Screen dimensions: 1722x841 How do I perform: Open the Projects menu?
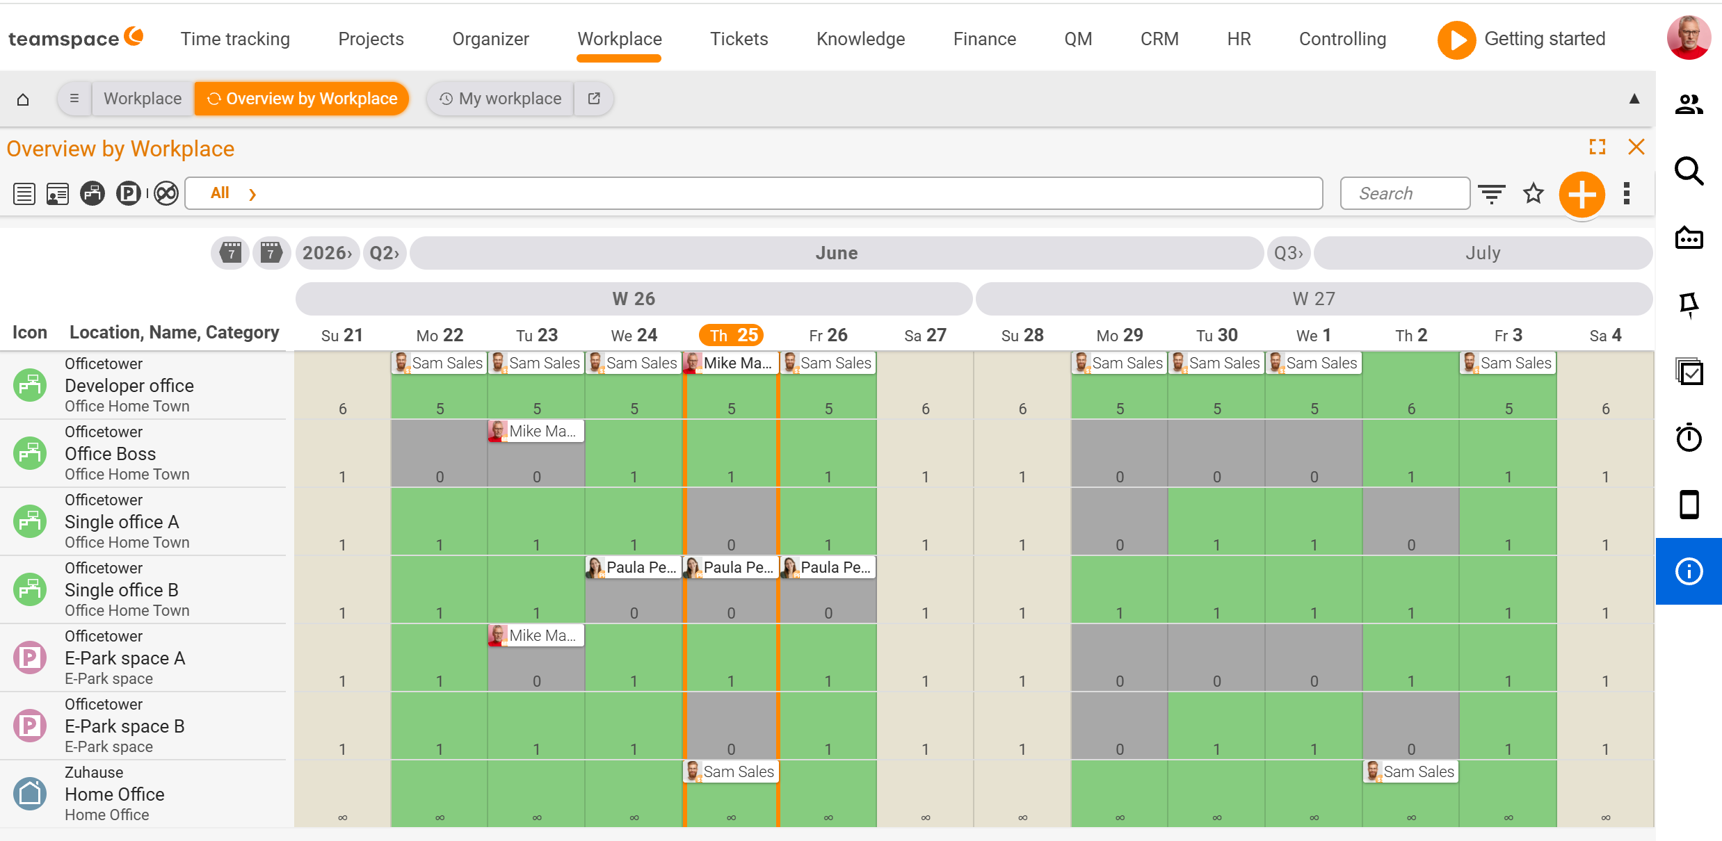(371, 39)
